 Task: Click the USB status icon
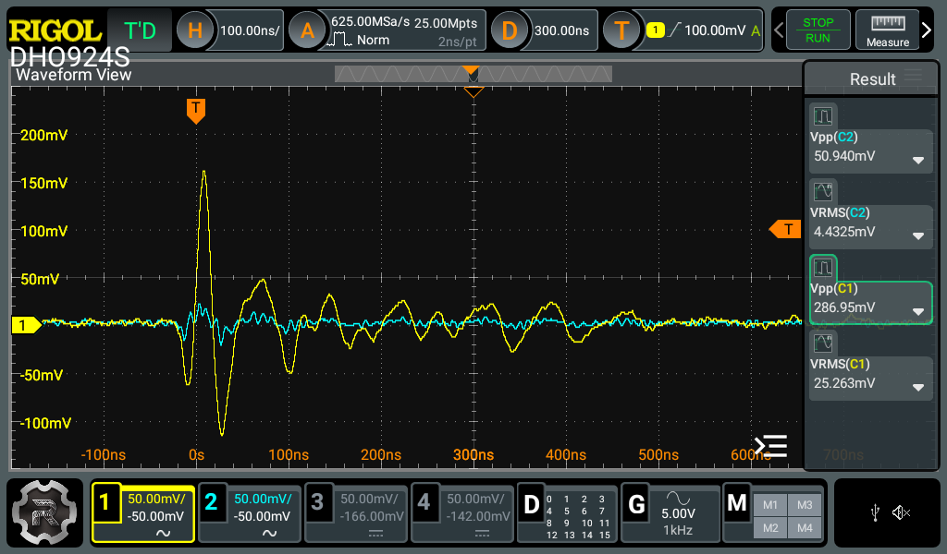[876, 512]
